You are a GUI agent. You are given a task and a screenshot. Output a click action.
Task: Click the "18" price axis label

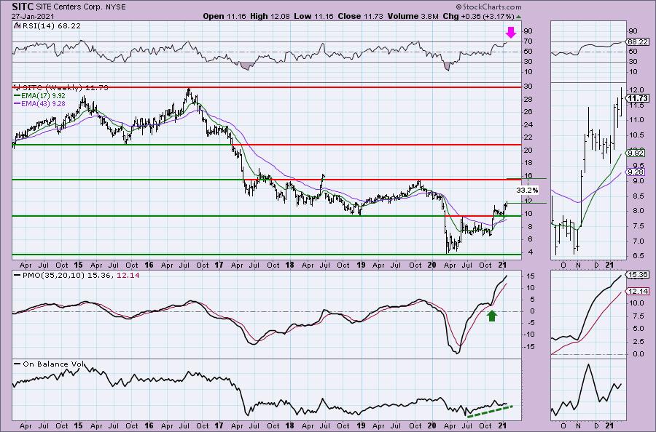coord(529,163)
